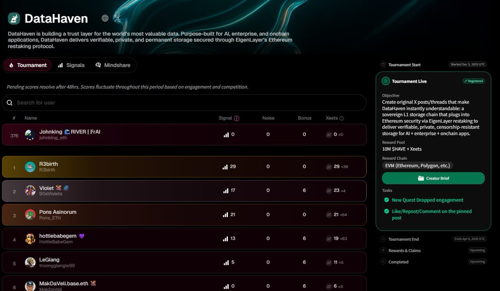Click the Bonus column header
The height and width of the screenshot is (291, 500).
pos(305,118)
